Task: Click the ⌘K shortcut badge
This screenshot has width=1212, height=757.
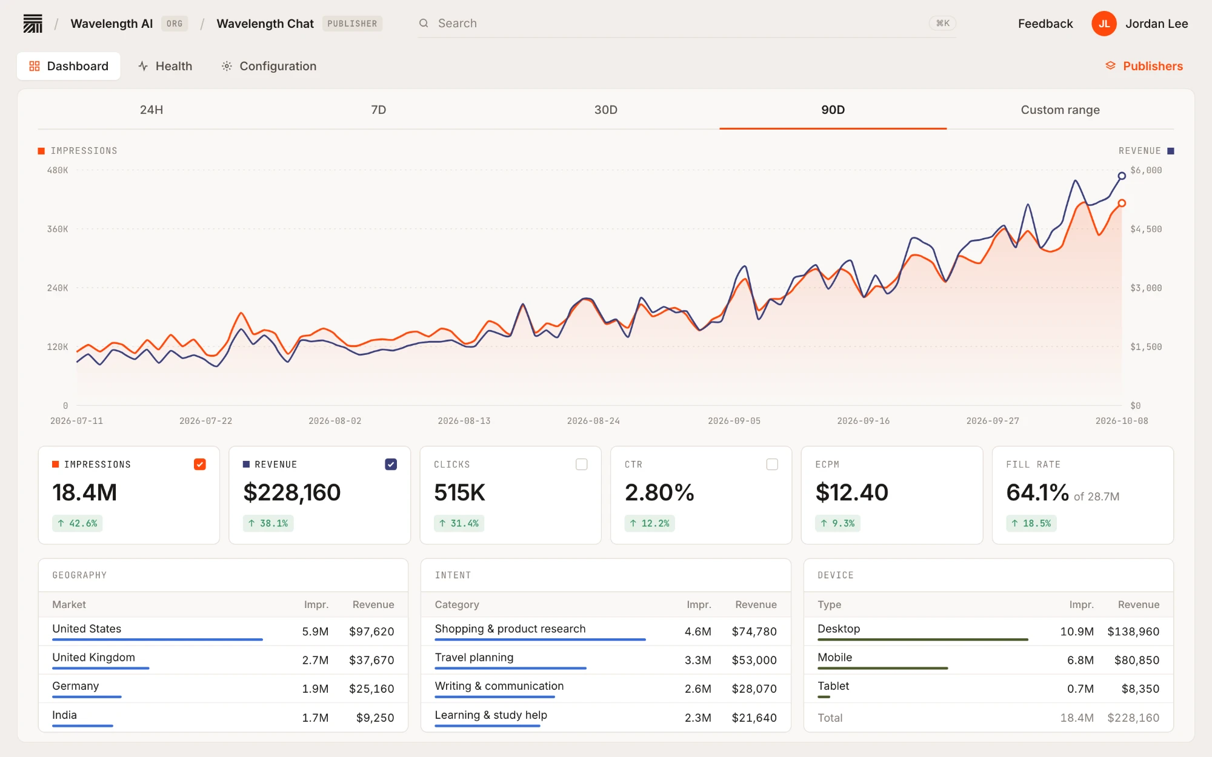Action: (942, 23)
